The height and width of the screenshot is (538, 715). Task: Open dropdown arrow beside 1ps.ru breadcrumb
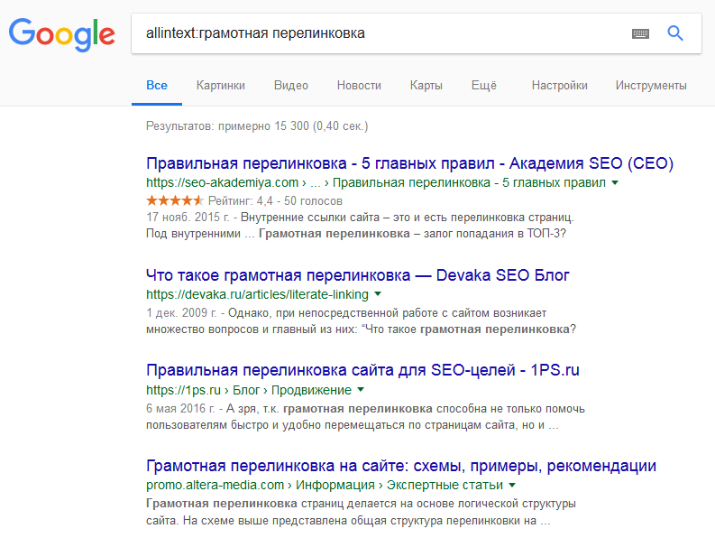point(361,390)
